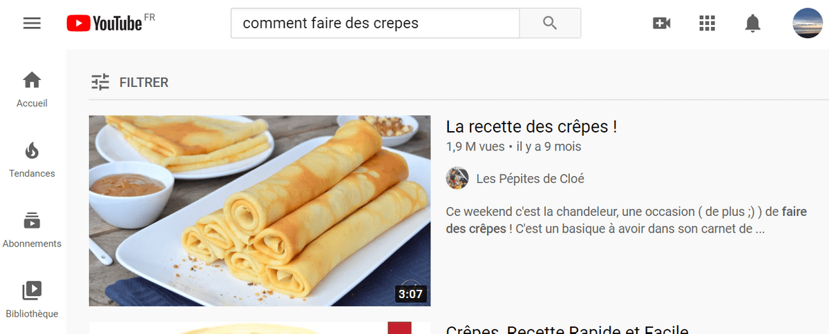Image resolution: width=829 pixels, height=334 pixels.
Task: Open Les Pépites de Cloé channel name
Action: point(530,179)
